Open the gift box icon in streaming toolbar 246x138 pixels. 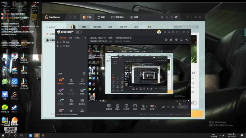166,40
